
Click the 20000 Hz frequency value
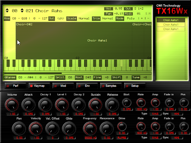[x=90, y=138]
